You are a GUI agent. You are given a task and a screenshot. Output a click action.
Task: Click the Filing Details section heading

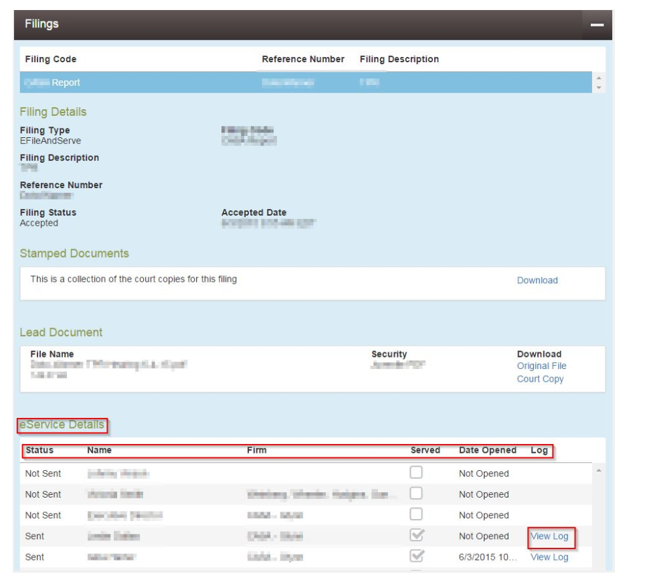[x=54, y=112]
